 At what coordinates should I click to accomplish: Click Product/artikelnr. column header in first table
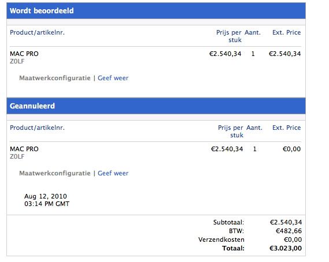[37, 32]
